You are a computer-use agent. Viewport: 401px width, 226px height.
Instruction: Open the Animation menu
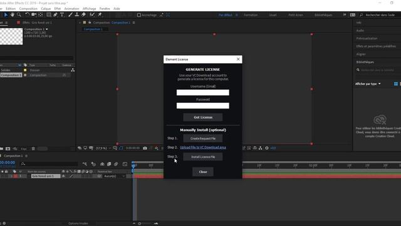(71, 8)
